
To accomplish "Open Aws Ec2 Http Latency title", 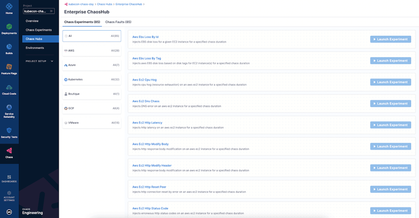I will [147, 122].
